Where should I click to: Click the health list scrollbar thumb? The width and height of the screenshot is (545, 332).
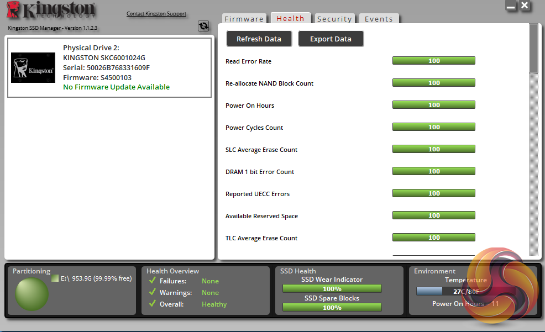(x=533, y=48)
